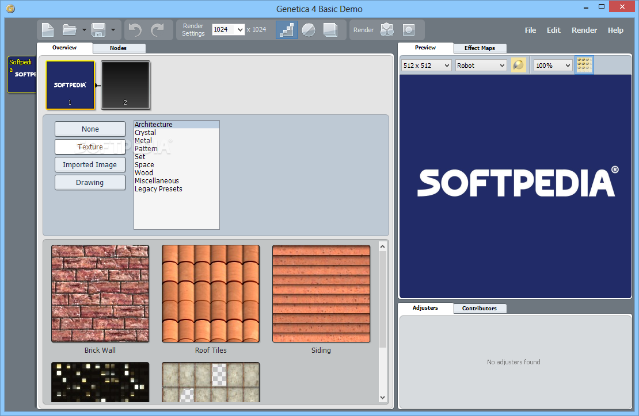The image size is (639, 416).
Task: Toggle the tiled preview grid icon
Action: pyautogui.click(x=584, y=65)
